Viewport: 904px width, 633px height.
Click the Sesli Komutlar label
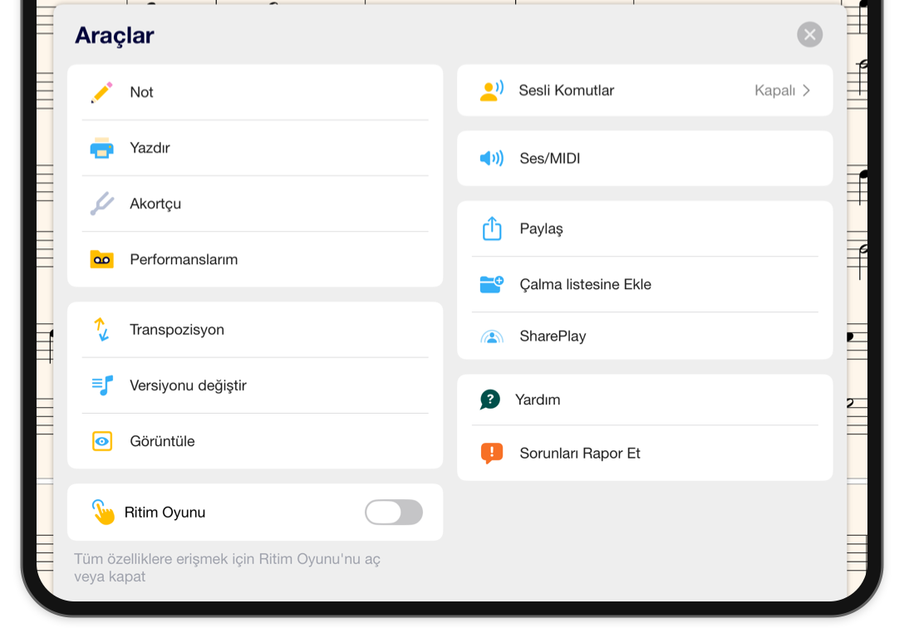567,91
